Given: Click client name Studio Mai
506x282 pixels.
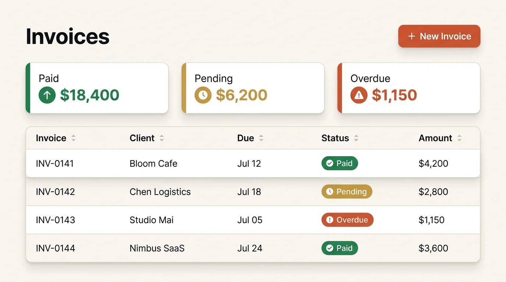Looking at the screenshot, I should (x=152, y=220).
